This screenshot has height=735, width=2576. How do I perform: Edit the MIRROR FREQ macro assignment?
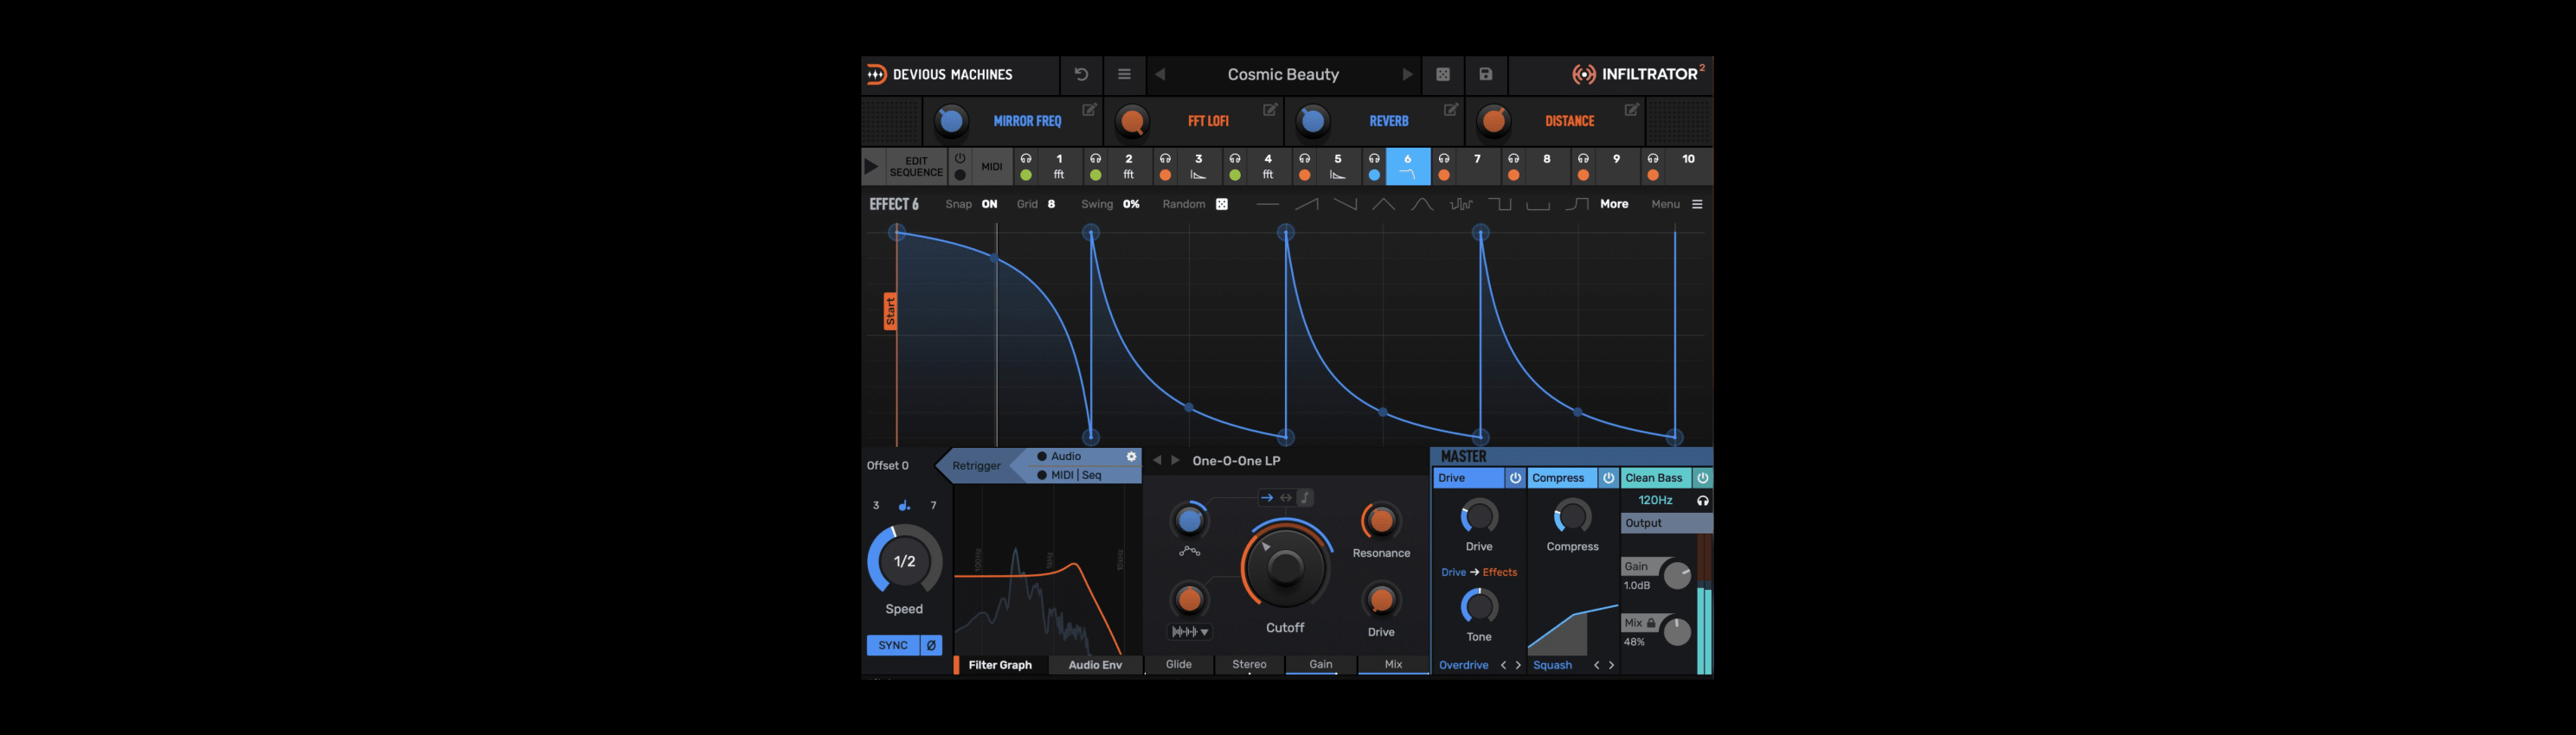[x=1090, y=109]
